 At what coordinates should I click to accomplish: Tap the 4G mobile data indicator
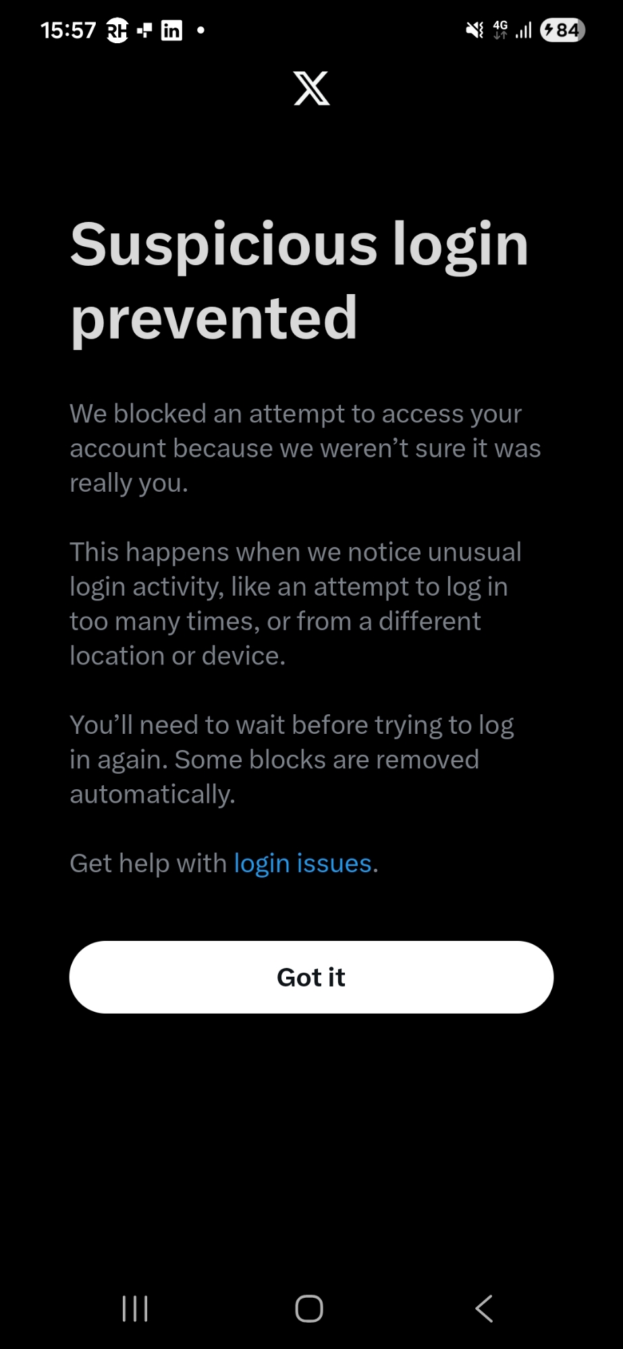point(500,30)
